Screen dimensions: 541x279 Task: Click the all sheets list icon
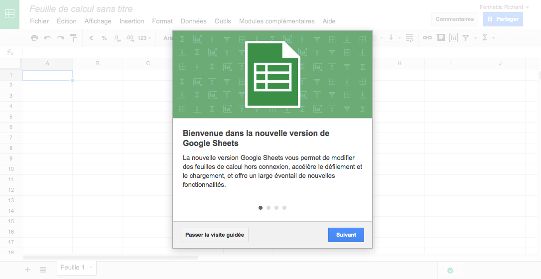pyautogui.click(x=43, y=270)
